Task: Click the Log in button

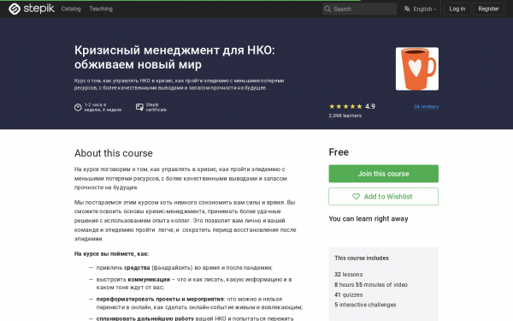Action: 457,9
